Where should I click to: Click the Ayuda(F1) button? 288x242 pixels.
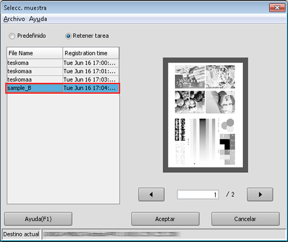point(38,219)
